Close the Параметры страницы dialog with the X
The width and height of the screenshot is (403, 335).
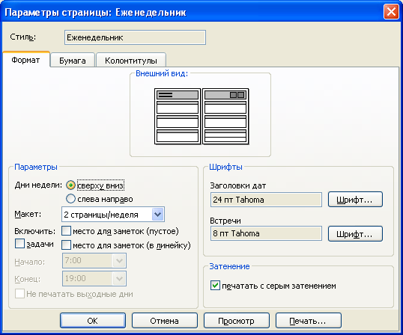(x=391, y=12)
